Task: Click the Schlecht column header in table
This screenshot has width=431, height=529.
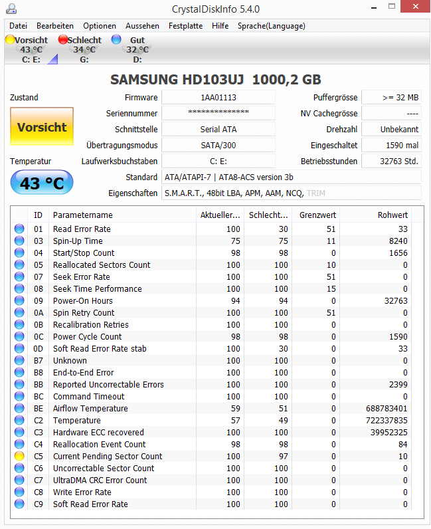Action: point(268,215)
